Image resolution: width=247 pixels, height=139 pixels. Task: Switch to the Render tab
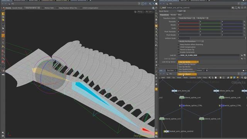pyautogui.click(x=173, y=15)
